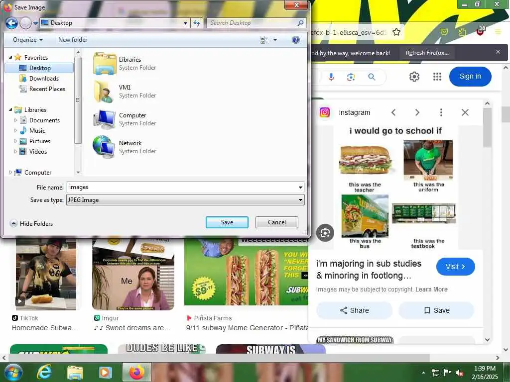Screen dimensions: 510x382
Task: Click Refresh Firefox... button
Action: (x=427, y=53)
